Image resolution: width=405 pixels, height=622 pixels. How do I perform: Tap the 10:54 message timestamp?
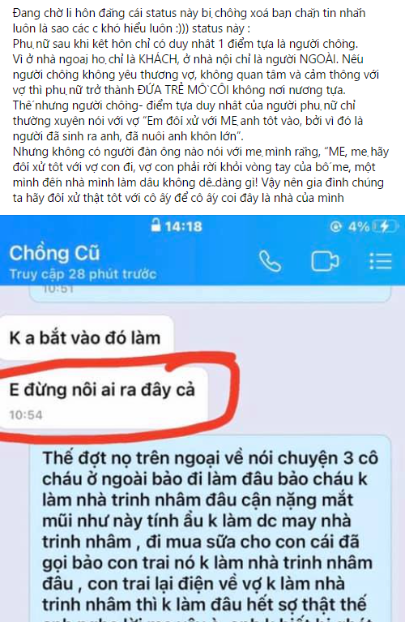(x=26, y=415)
